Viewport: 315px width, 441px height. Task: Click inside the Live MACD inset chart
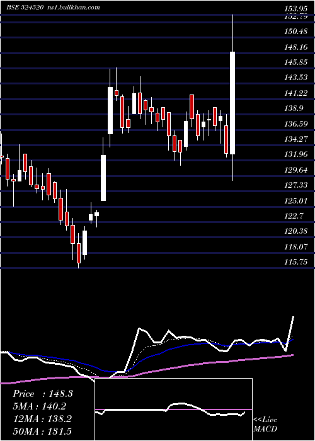[173, 409]
